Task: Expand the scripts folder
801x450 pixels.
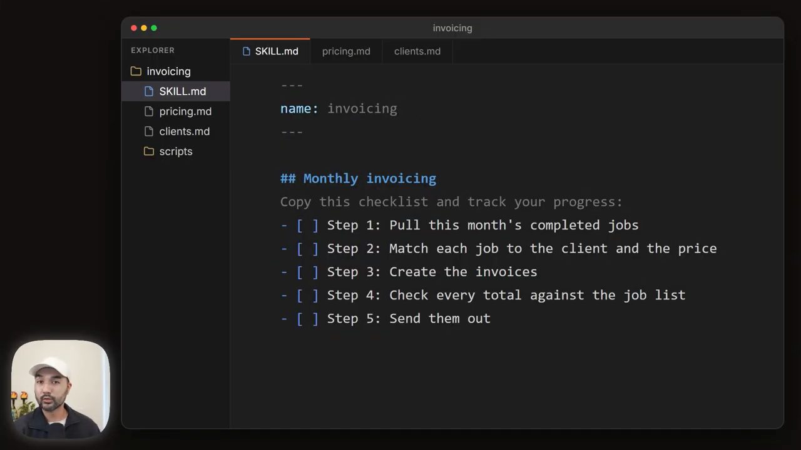Action: [176, 151]
